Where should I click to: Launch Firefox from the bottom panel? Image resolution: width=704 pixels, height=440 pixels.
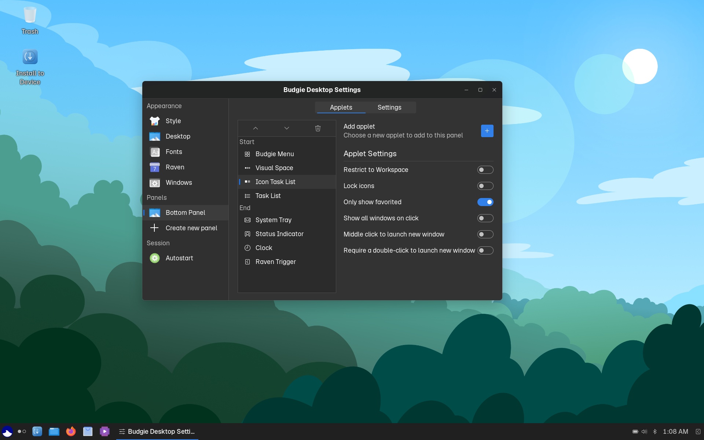(71, 432)
